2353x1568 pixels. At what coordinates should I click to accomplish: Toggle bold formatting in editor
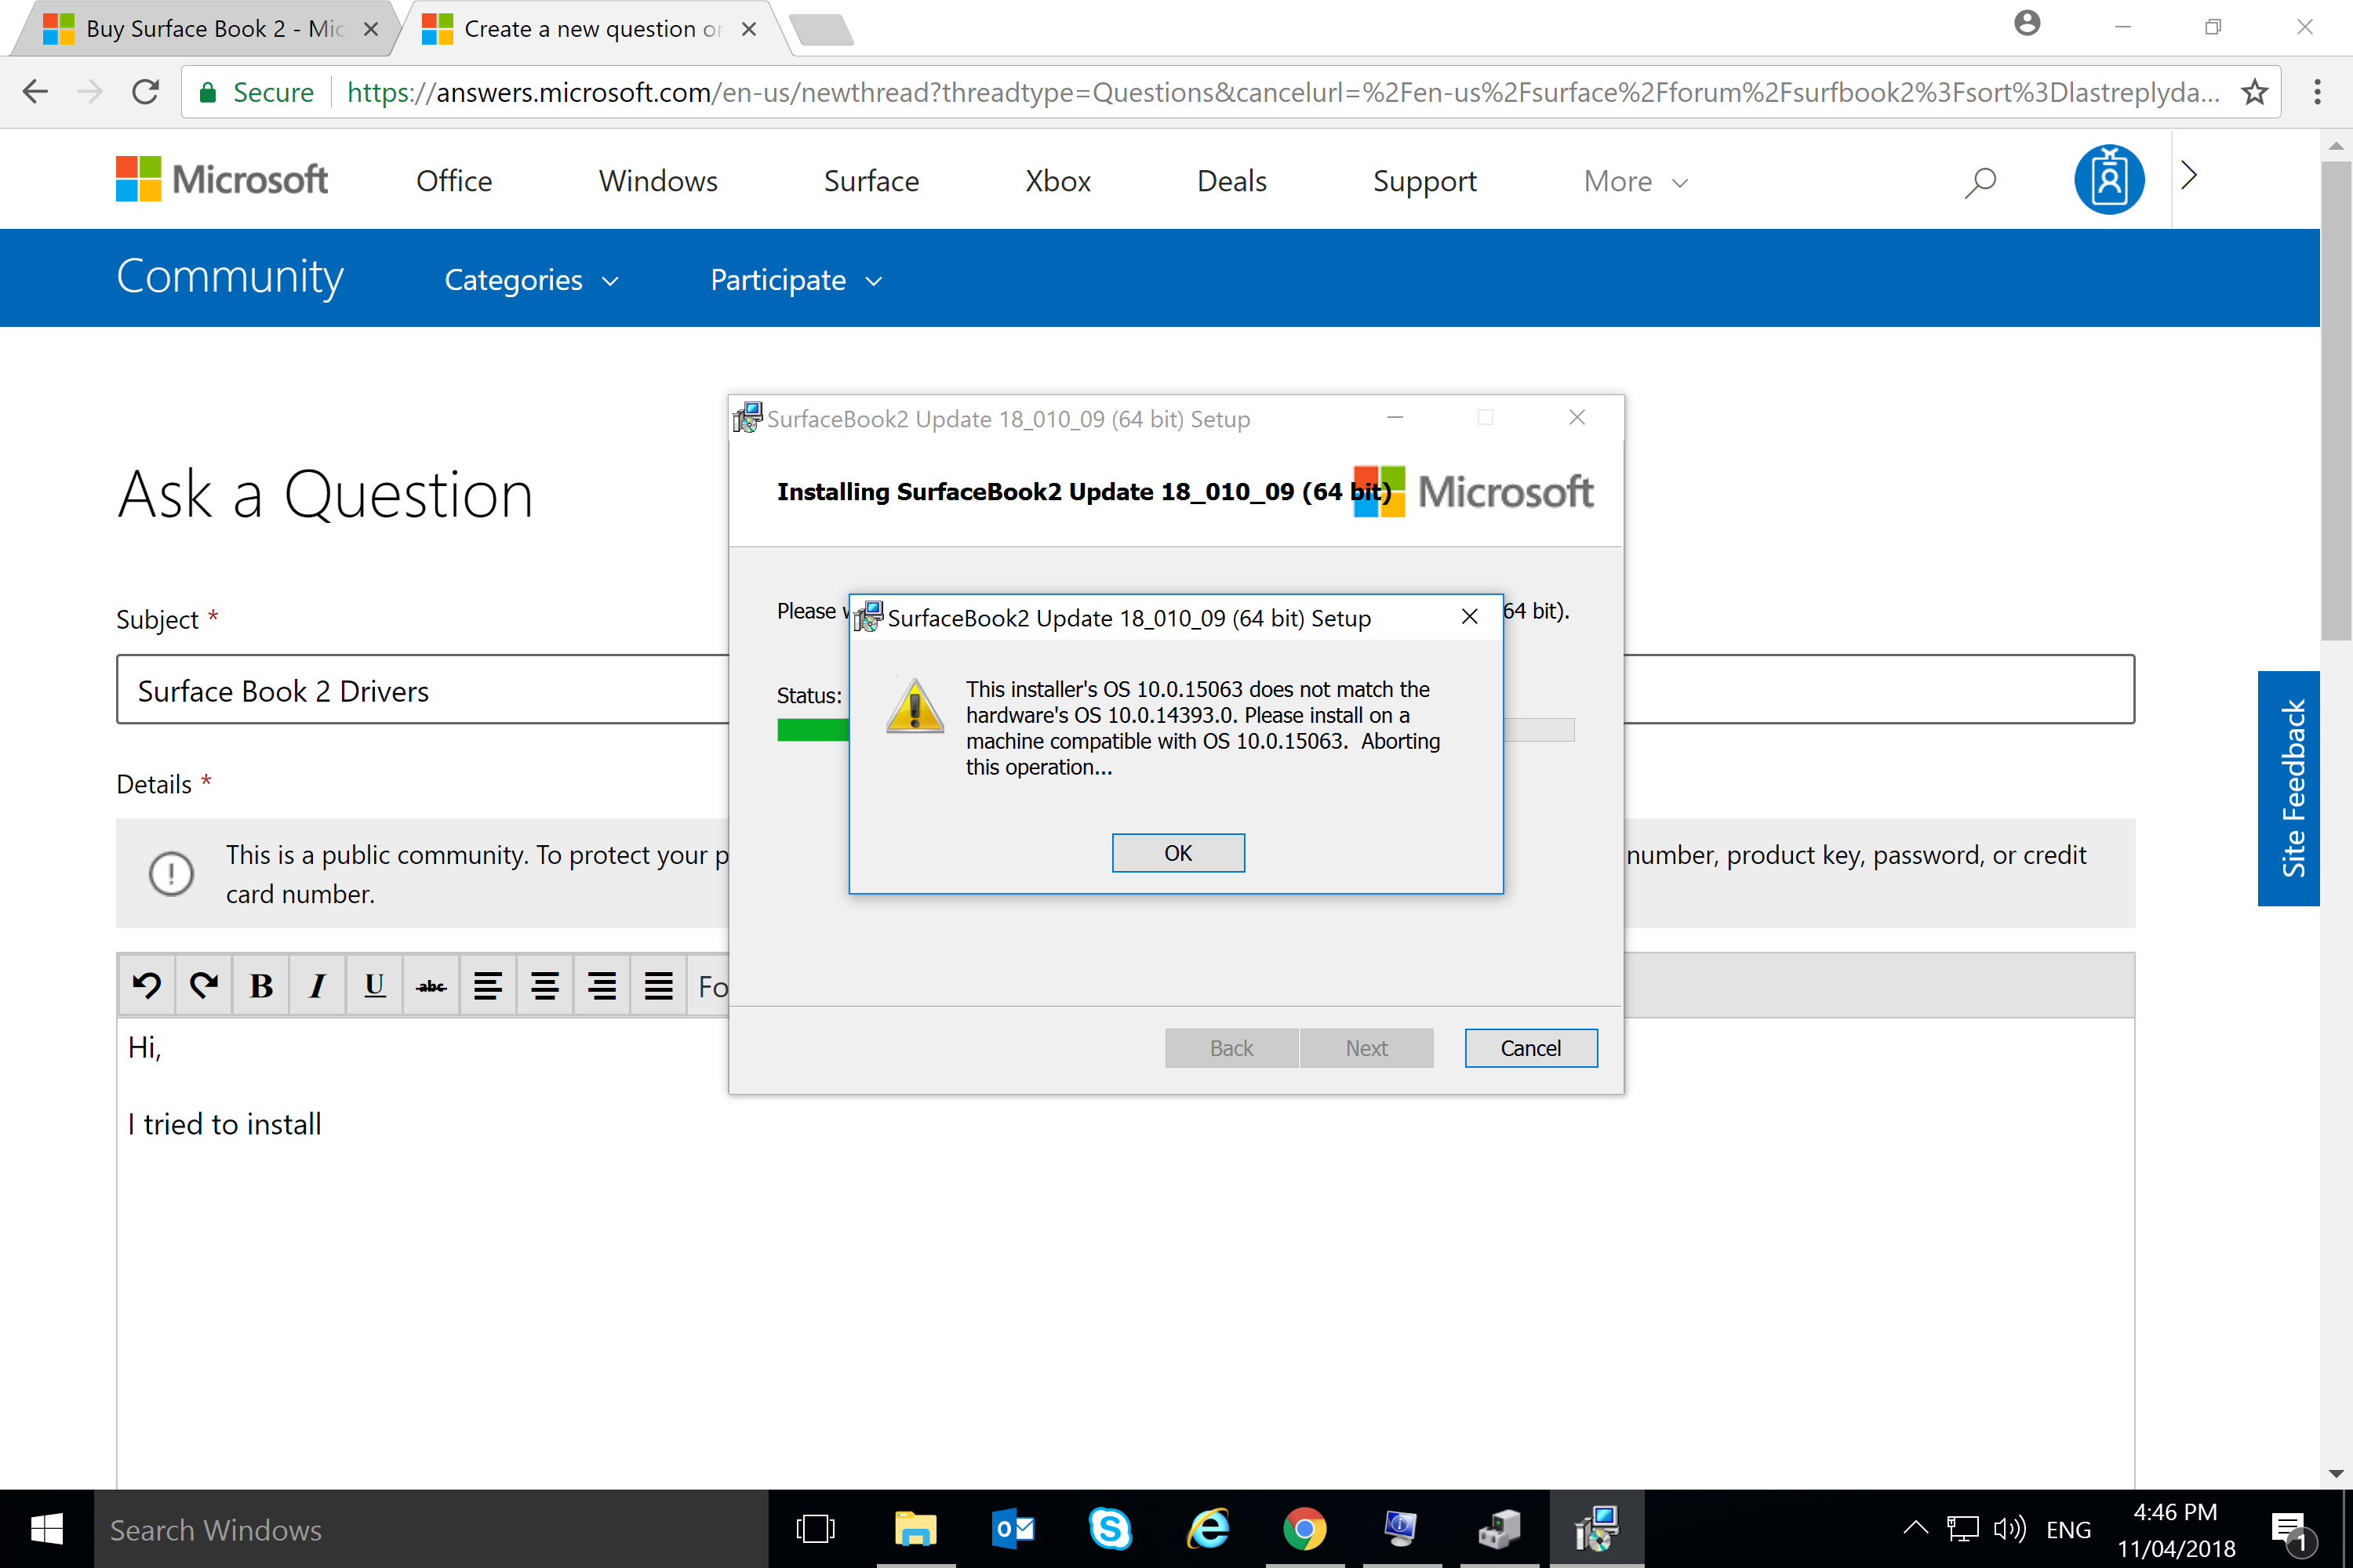[x=261, y=986]
